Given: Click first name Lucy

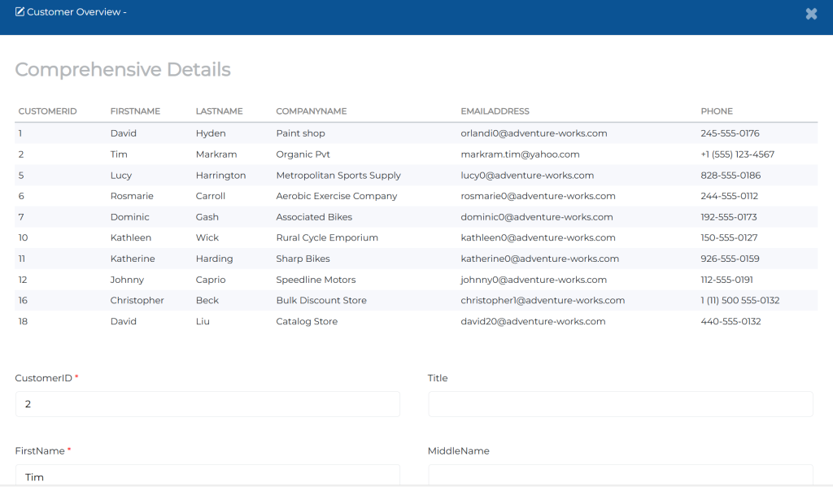Looking at the screenshot, I should 120,176.
